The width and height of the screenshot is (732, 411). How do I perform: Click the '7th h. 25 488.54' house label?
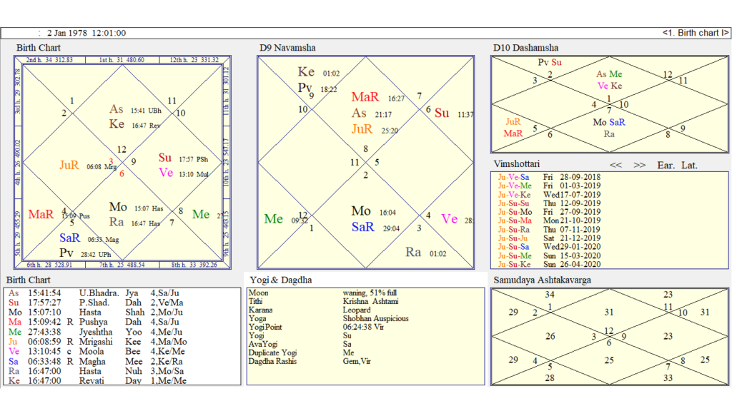click(122, 265)
